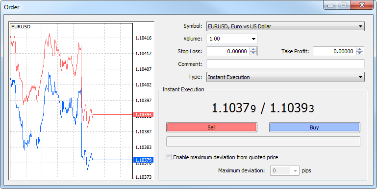Viewport: 377px width, 189px height.
Task: Click the 1.10407 price axis value
Action: [x=143, y=69]
